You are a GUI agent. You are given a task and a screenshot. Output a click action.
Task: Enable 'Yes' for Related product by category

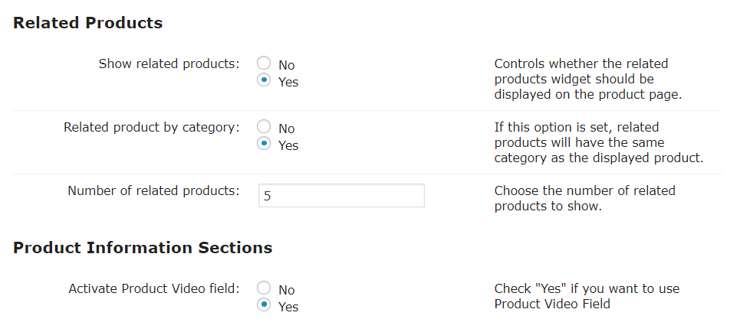[264, 144]
